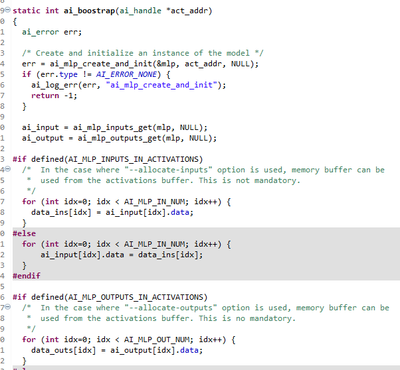Click ai_output[idx].data expression
Viewport: 400px width, 370px height.
154,350
